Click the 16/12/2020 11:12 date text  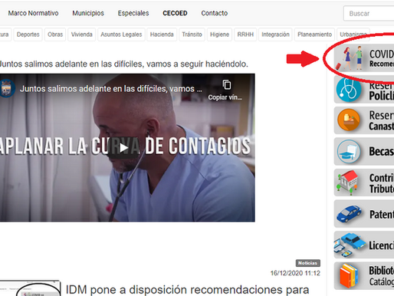pos(295,273)
